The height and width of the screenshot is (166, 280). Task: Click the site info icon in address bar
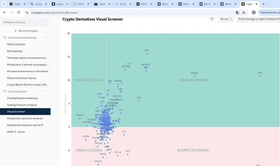point(27,12)
